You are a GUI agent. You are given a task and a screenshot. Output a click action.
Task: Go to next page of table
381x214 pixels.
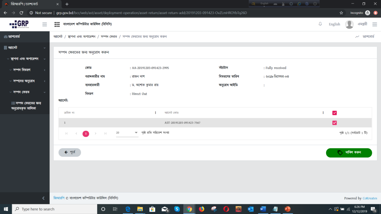click(x=96, y=133)
